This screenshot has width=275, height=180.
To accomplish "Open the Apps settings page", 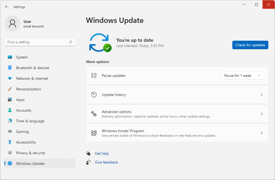I will pos(20,100).
